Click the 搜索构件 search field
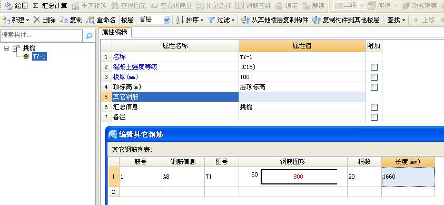444x205 pixels. (41, 35)
